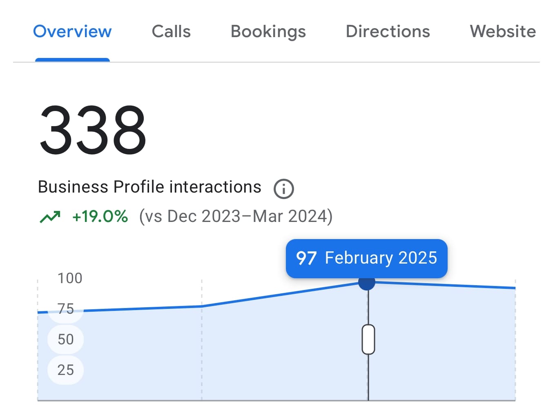The height and width of the screenshot is (408, 553).
Task: Click the info icon beside Business Profile interactions
Action: [x=283, y=188]
